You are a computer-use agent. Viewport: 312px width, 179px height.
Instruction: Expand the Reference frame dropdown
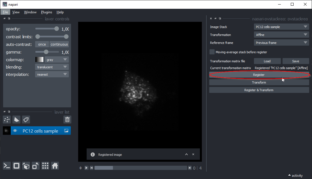281,43
